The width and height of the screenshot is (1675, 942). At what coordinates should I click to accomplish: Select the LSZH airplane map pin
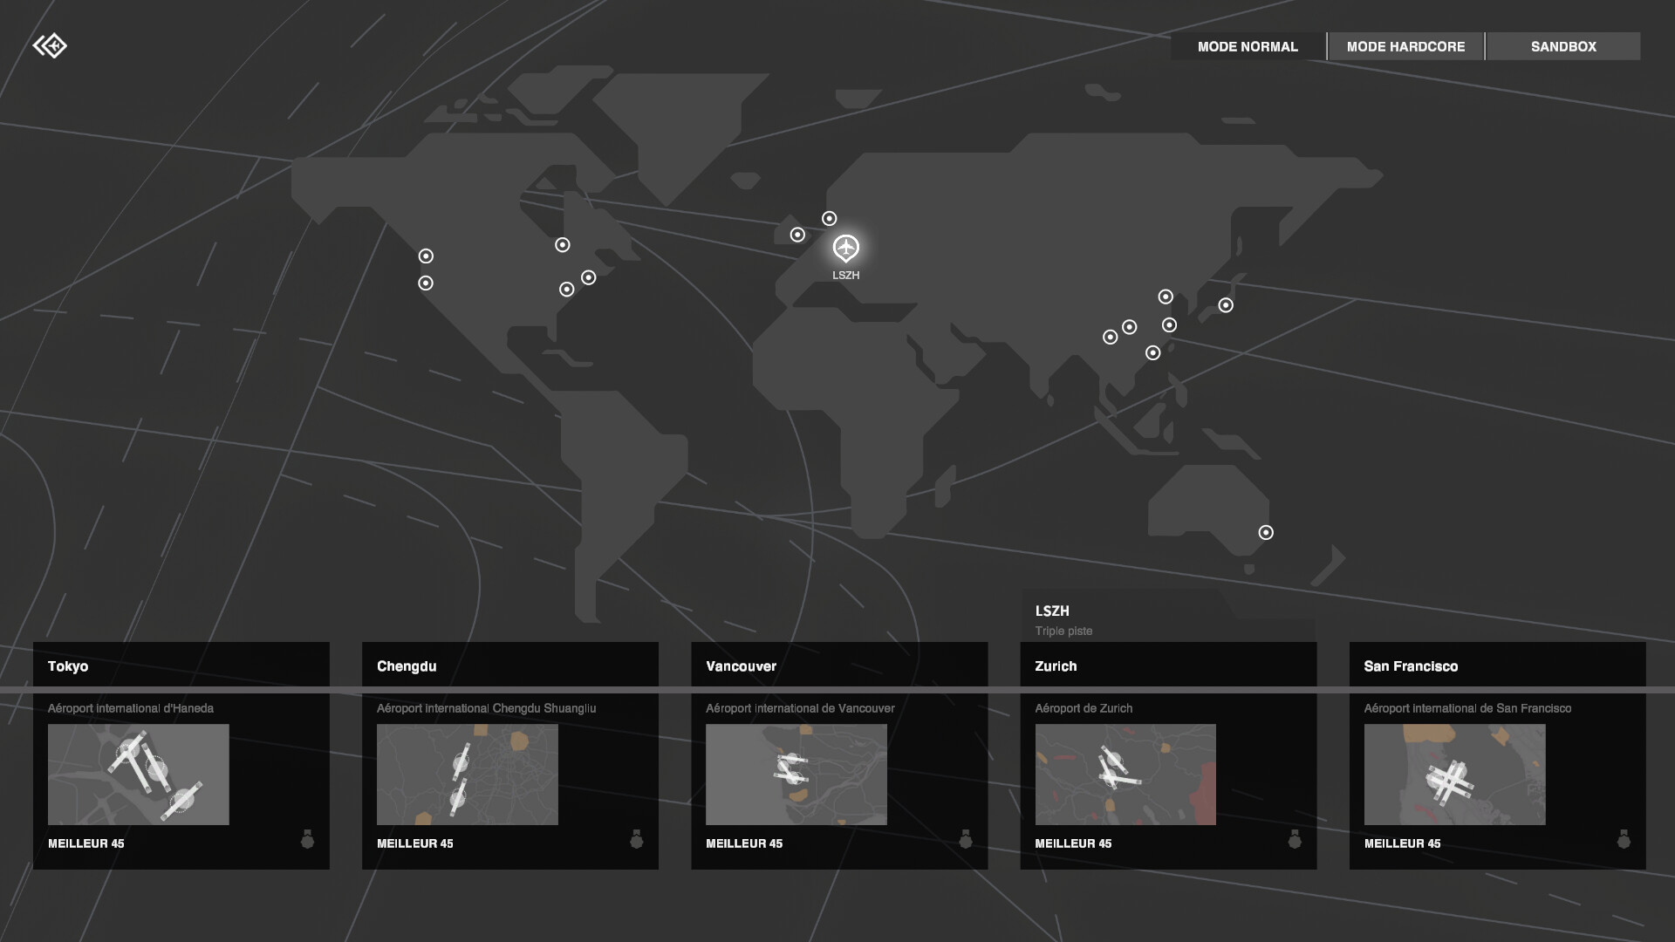pyautogui.click(x=845, y=249)
